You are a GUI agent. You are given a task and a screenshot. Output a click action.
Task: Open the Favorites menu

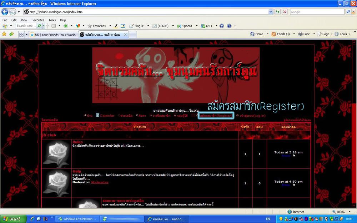coord(38,20)
